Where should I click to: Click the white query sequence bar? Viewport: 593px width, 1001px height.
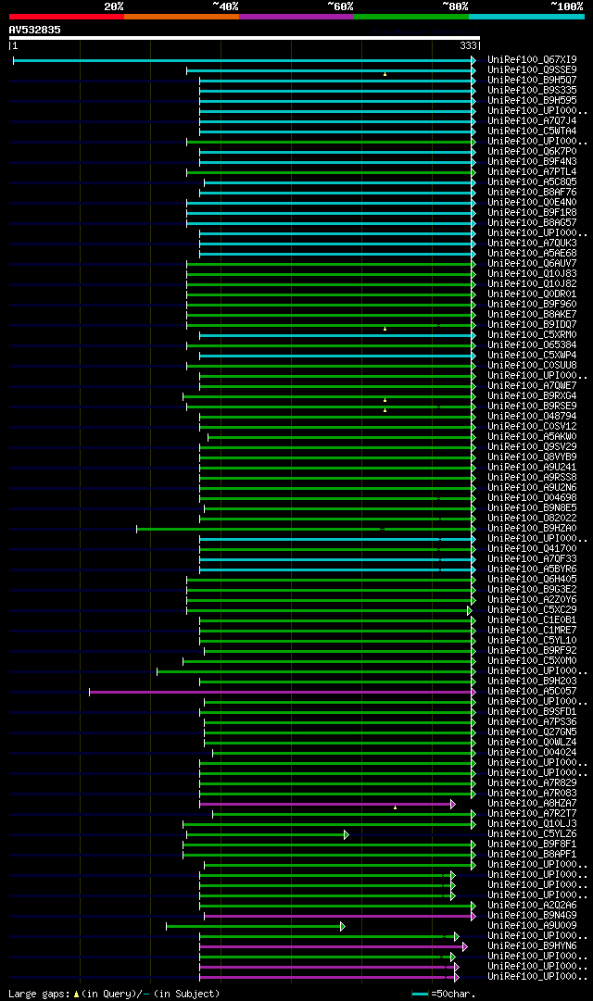(244, 38)
